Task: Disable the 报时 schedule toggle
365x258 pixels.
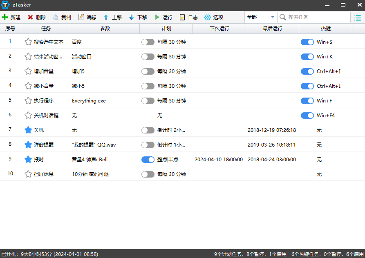Action: (148, 159)
